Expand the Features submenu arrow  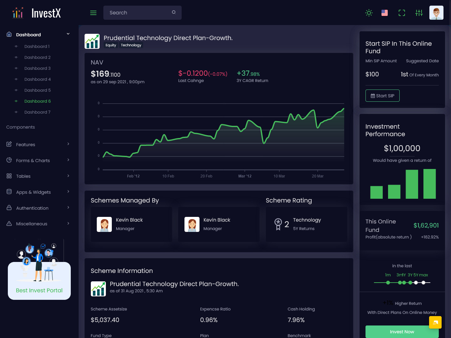coord(68,144)
